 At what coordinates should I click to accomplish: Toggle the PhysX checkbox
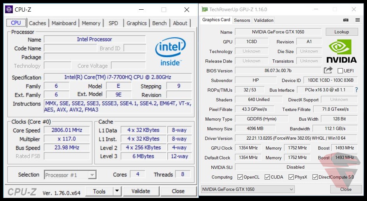291,177
